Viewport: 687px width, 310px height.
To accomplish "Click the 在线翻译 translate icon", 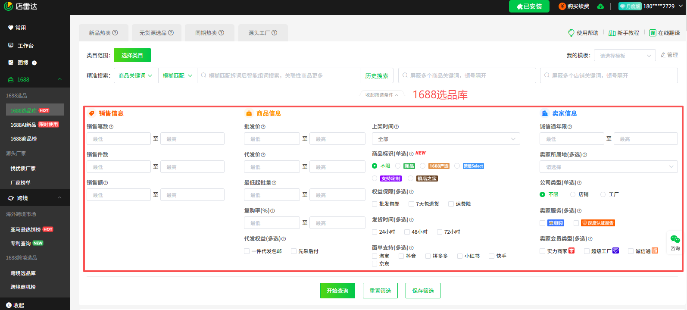I will (x=653, y=33).
